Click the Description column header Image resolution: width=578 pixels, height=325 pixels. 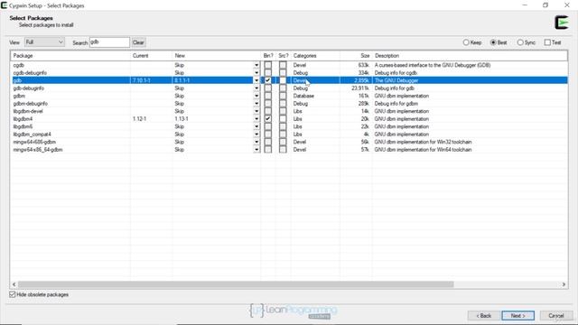pos(470,56)
